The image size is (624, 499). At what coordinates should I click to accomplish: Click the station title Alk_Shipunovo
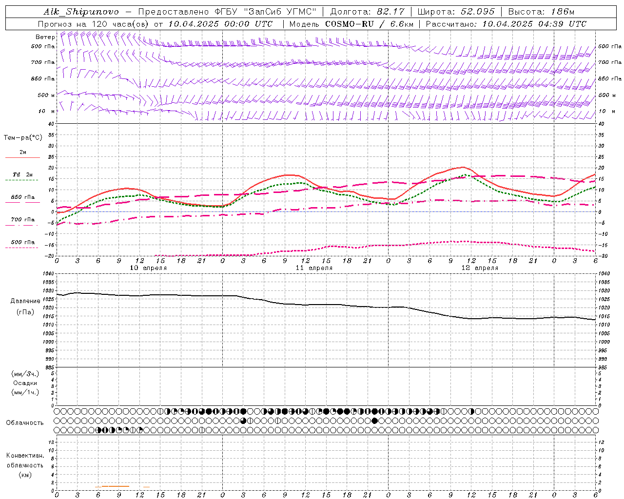pyautogui.click(x=81, y=12)
